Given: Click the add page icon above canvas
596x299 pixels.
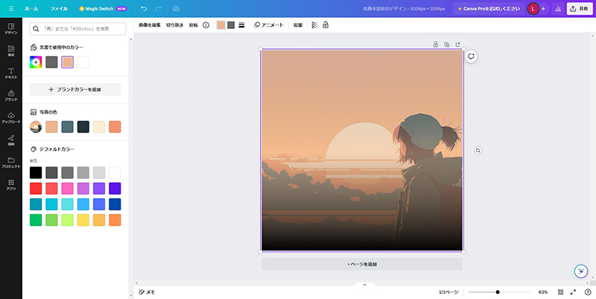Looking at the screenshot, I should pyautogui.click(x=457, y=45).
